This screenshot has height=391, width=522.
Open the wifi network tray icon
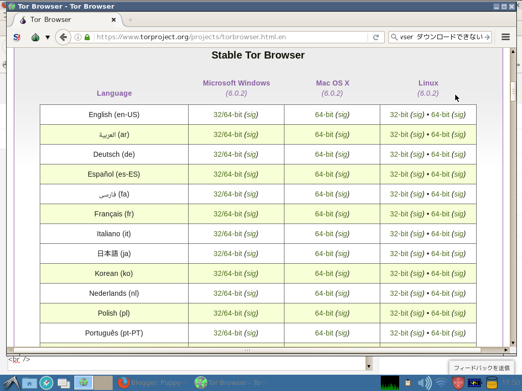point(441,383)
